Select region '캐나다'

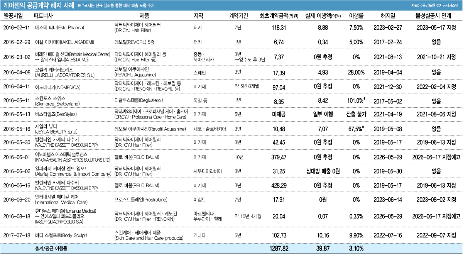(199, 235)
